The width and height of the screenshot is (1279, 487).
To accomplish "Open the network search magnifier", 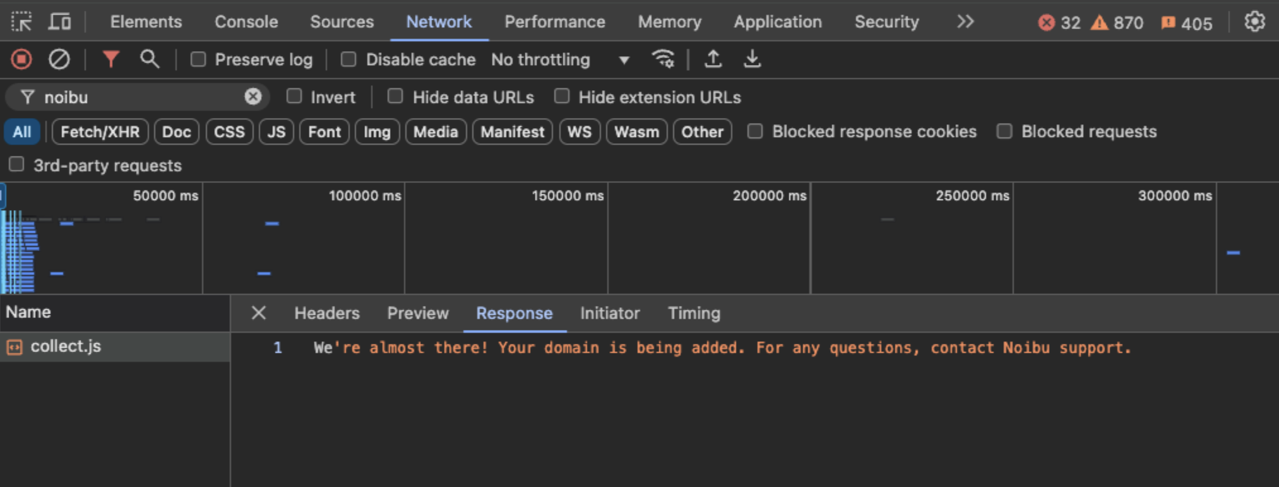I will 150,59.
